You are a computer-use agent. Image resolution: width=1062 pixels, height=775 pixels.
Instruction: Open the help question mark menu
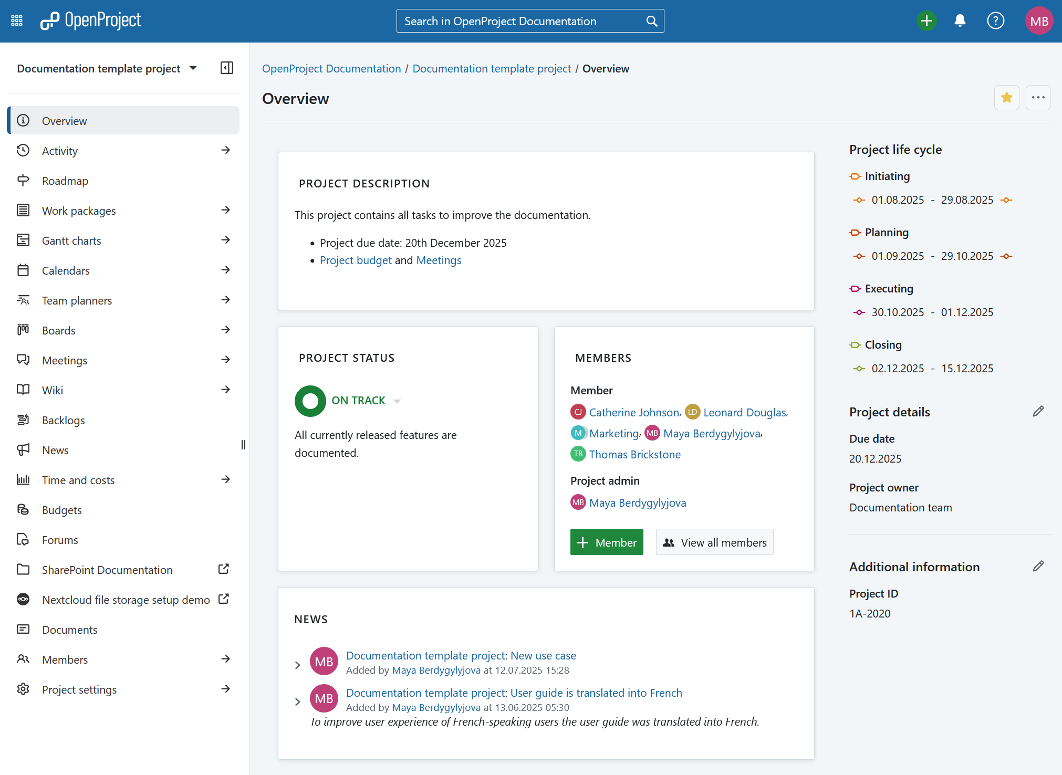995,21
